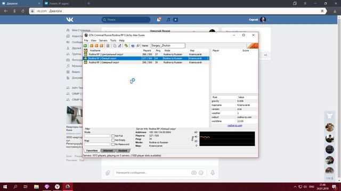Image resolution: width=341 pixels, height=191 pixels.
Task: Click the lock column header icon in server list
Action: point(86,50)
